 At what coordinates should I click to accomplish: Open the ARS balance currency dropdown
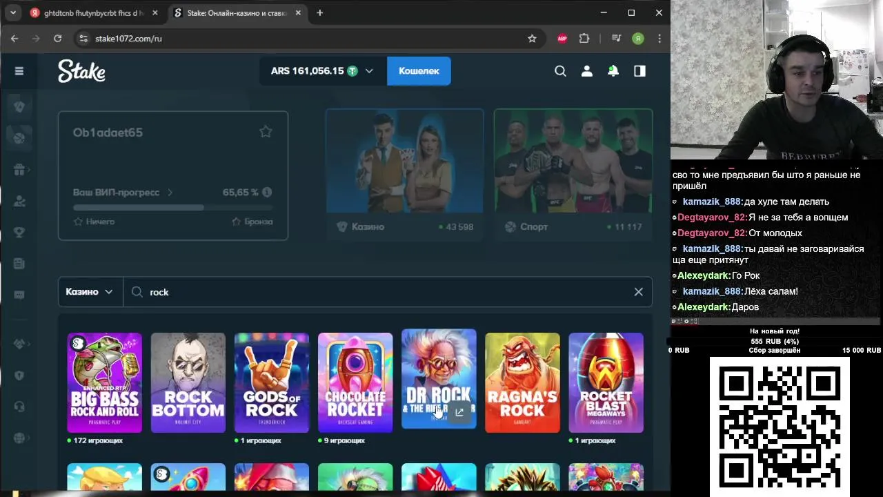point(322,71)
